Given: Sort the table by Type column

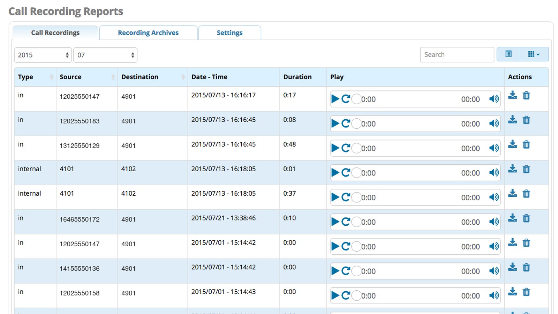Looking at the screenshot, I should point(35,77).
